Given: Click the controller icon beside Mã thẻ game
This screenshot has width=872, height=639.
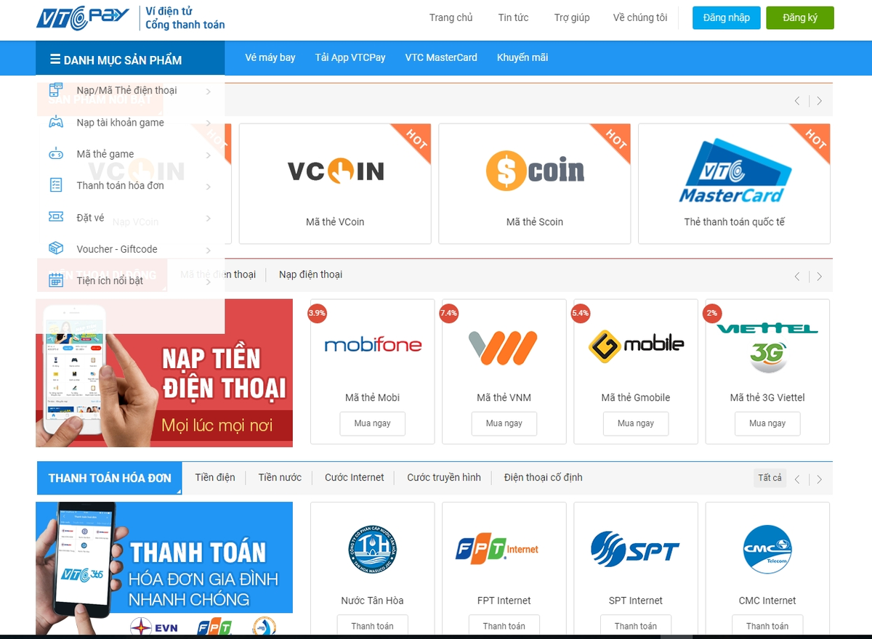Looking at the screenshot, I should (x=56, y=154).
